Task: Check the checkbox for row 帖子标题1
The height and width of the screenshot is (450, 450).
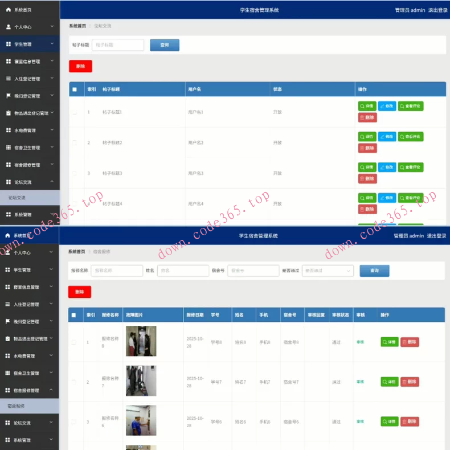Action: pos(75,112)
